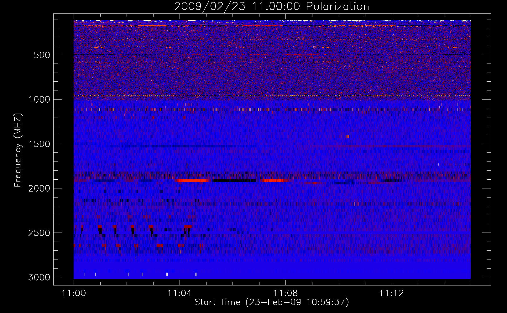The width and height of the screenshot is (507, 313).
Task: Click the 11:00 time tick label
Action: 74,293
